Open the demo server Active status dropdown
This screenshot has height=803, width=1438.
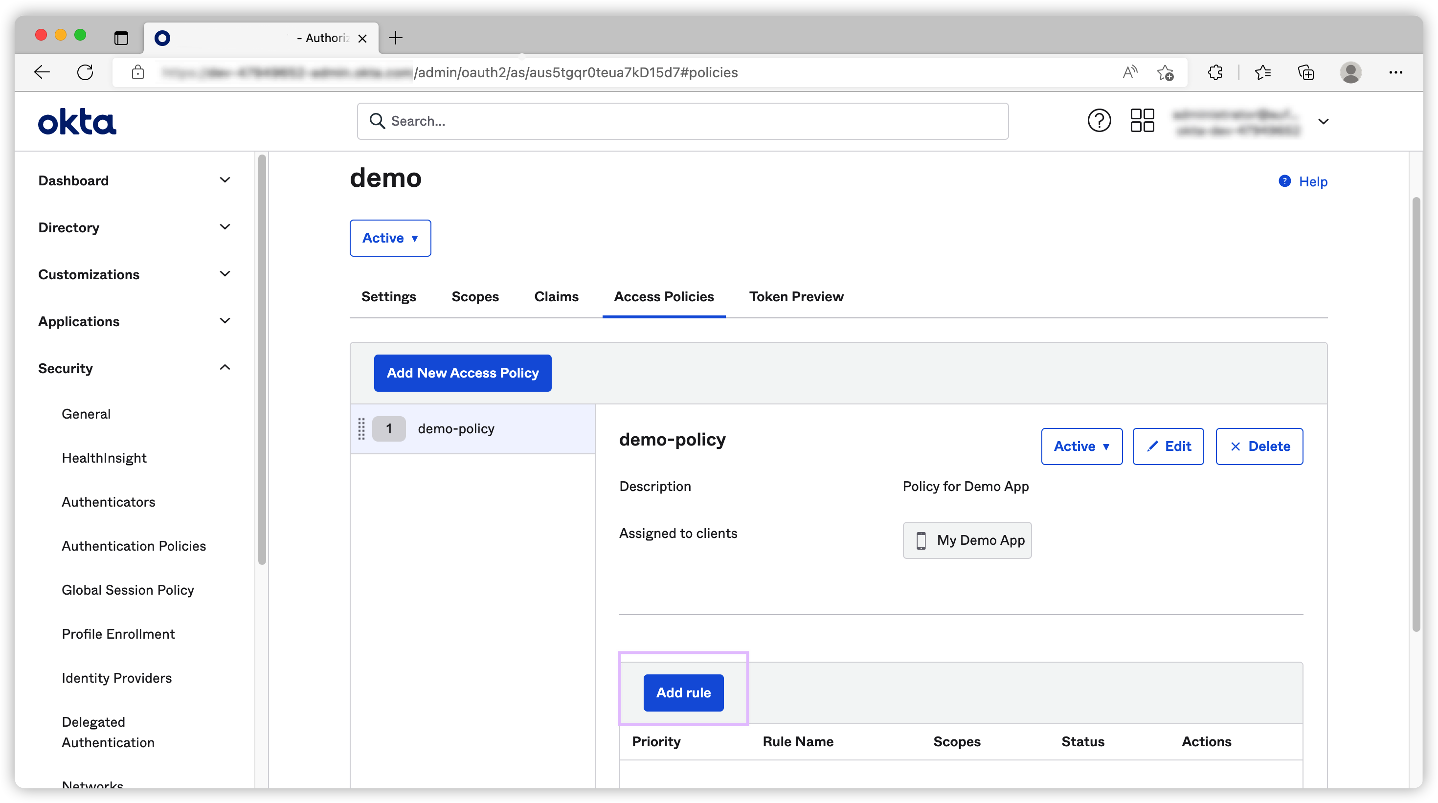click(x=390, y=238)
